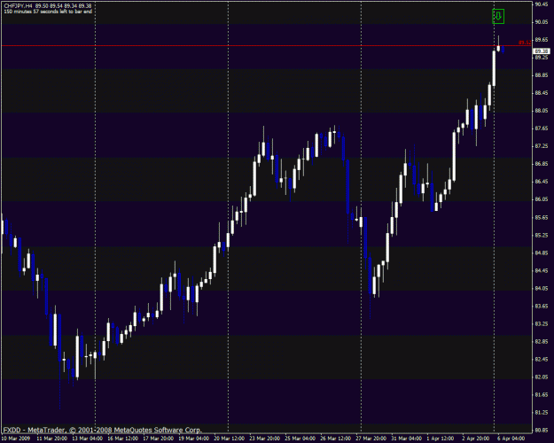Viewport: 554px width, 443px height.
Task: Click the '150 minutes 57 seconds left' countdown
Action: point(48,12)
